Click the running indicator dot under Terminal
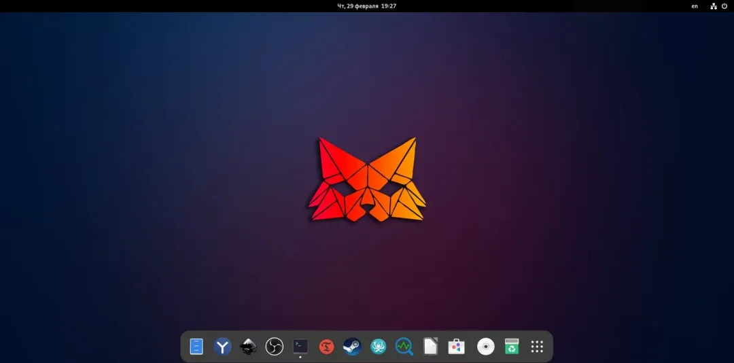This screenshot has height=363, width=734. point(300,358)
